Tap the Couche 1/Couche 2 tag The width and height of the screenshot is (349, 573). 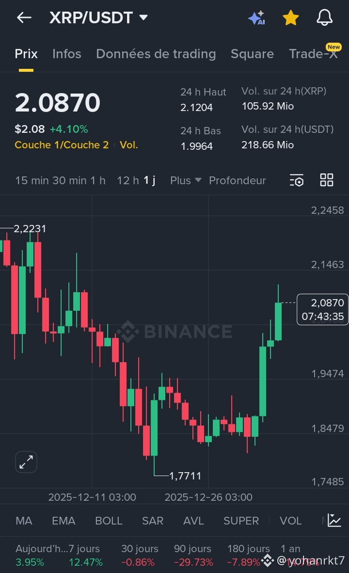(x=62, y=145)
